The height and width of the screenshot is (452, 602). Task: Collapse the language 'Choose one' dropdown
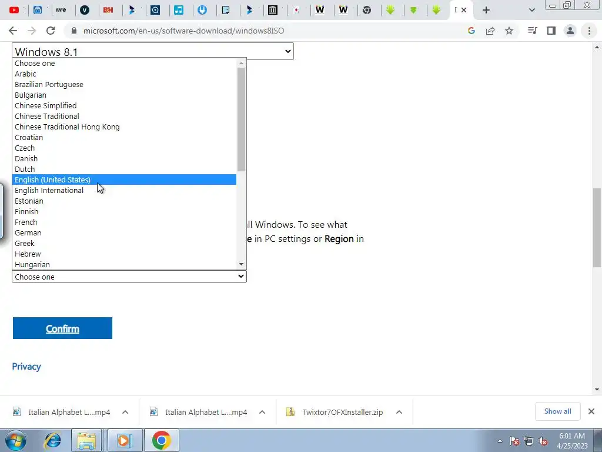pos(129,277)
